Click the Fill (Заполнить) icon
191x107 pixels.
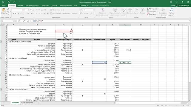[x=148, y=11]
